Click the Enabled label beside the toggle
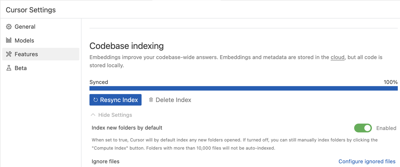 (386, 128)
